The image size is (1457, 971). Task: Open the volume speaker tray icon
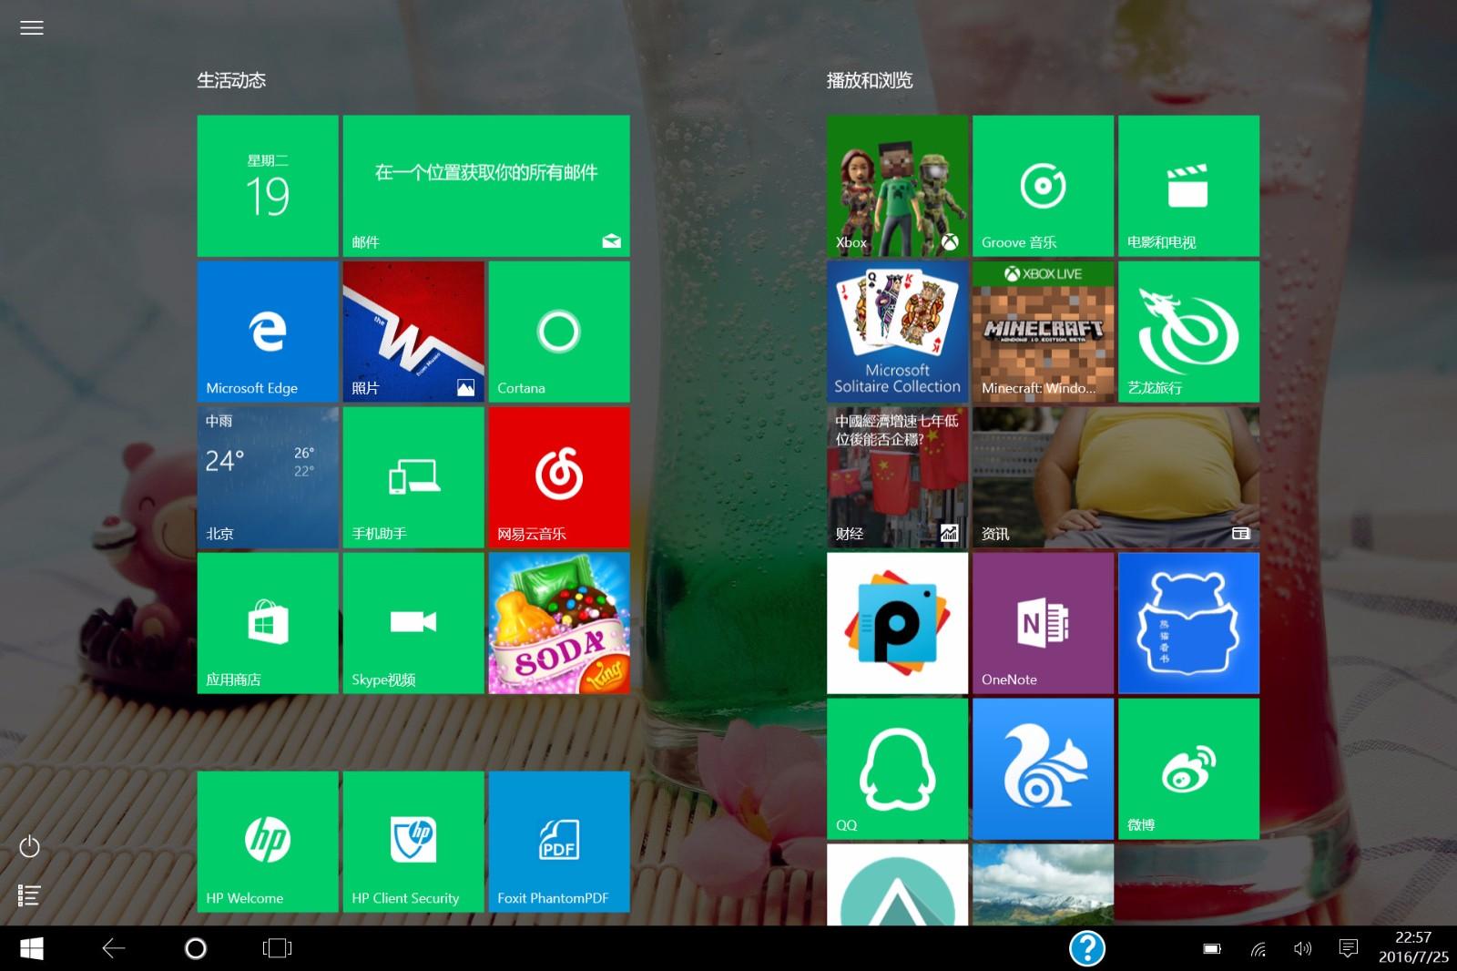coord(1303,949)
